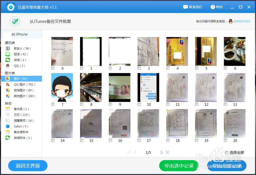Open the green SMS icon for 短信
Viewport: 256px width, 175px height.
tap(8, 54)
